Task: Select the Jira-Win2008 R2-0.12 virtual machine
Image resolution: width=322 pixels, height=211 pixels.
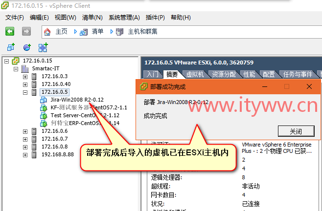Action: (77, 100)
